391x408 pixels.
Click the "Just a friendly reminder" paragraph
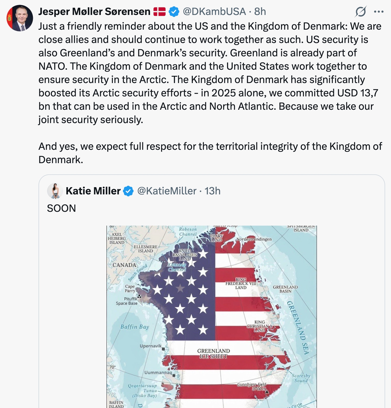[x=210, y=73]
